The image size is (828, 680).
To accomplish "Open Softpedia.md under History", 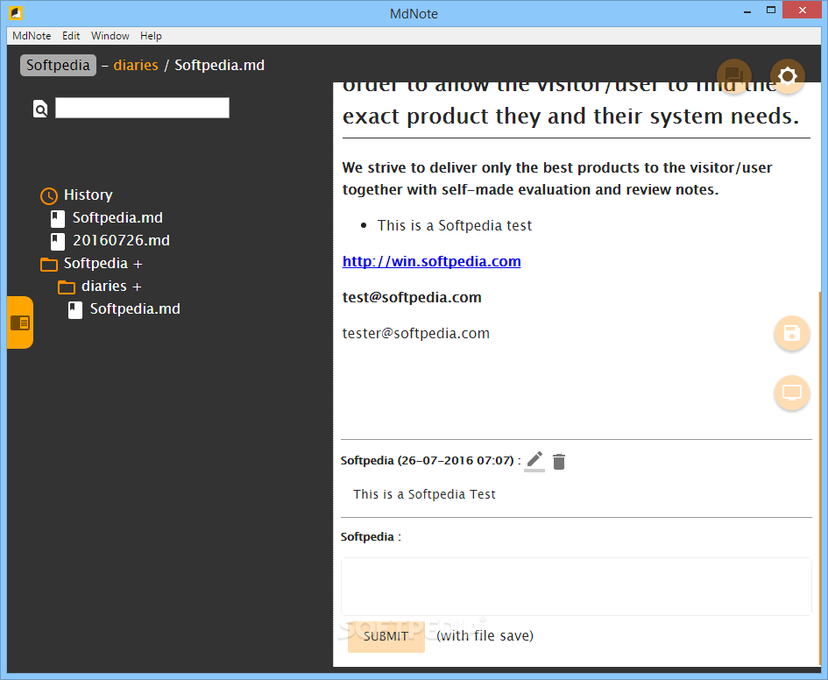I will (x=117, y=217).
